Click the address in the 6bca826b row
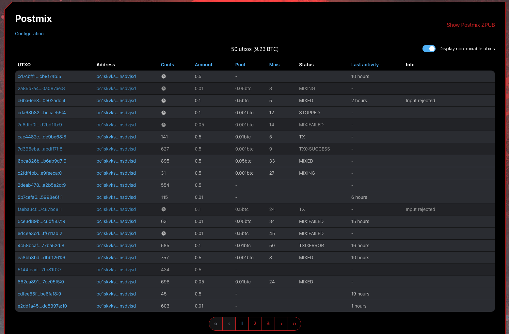The image size is (509, 334). click(x=116, y=161)
